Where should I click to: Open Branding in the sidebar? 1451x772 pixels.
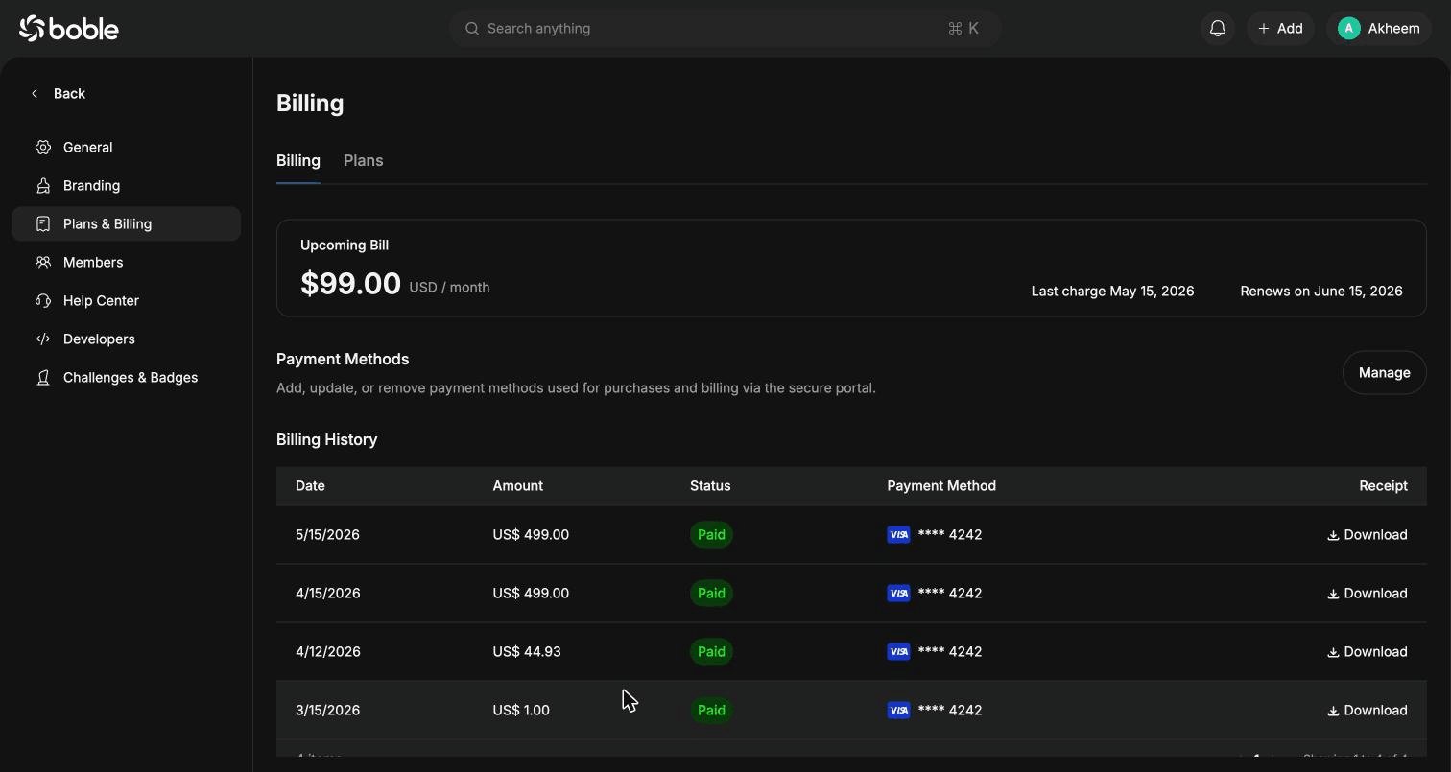pyautogui.click(x=126, y=185)
